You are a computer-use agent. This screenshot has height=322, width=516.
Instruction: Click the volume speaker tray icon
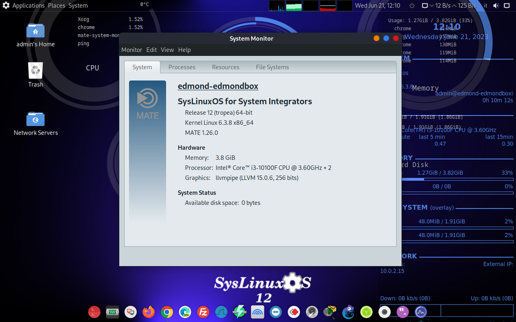[x=496, y=6]
